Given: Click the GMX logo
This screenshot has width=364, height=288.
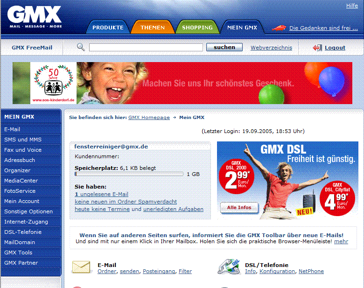Looking at the screenshot, I should pyautogui.click(x=35, y=17).
